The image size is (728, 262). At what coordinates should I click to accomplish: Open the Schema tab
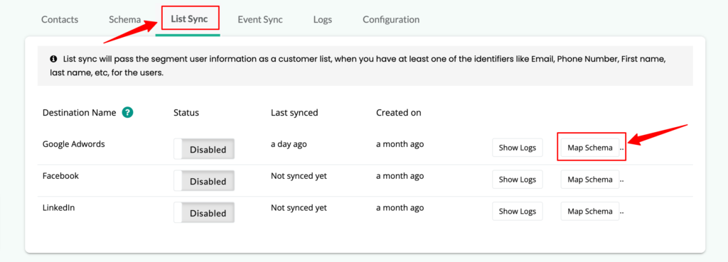click(125, 19)
